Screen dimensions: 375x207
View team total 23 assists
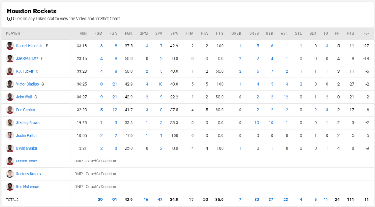point(286,200)
